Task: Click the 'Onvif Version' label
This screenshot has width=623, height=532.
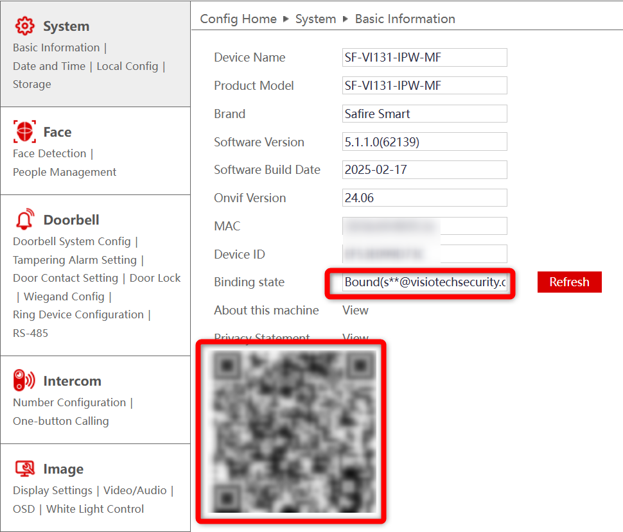Action: pos(250,198)
